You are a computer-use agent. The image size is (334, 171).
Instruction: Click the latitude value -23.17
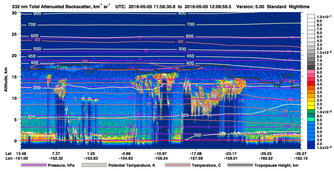231,154
